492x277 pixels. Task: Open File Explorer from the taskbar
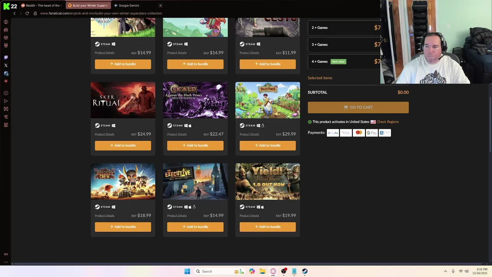pyautogui.click(x=263, y=271)
